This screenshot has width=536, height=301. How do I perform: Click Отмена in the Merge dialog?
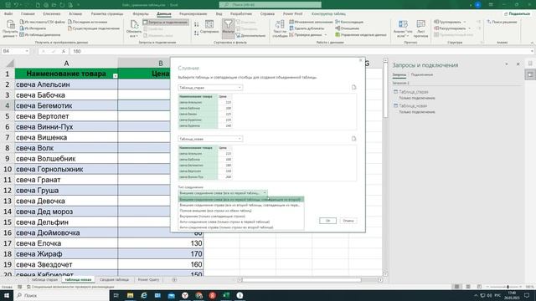pyautogui.click(x=348, y=221)
